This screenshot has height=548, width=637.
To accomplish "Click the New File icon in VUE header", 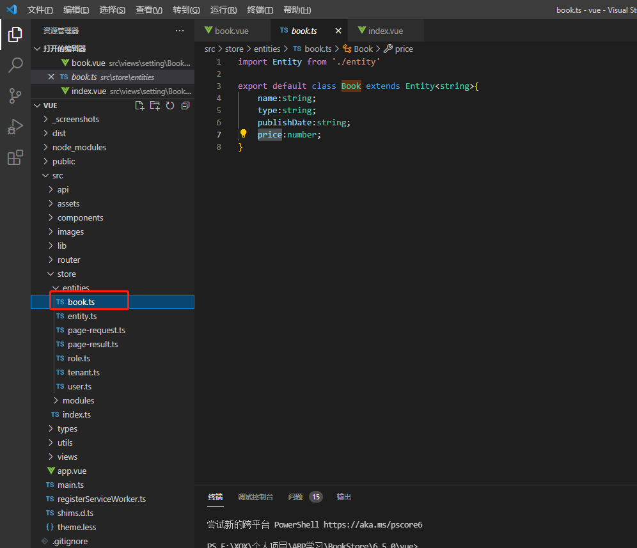I will [139, 106].
